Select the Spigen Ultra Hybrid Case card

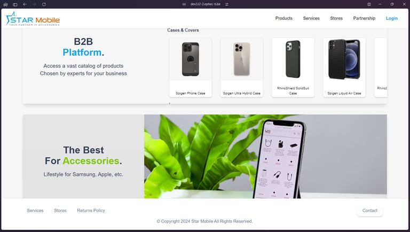coord(242,67)
